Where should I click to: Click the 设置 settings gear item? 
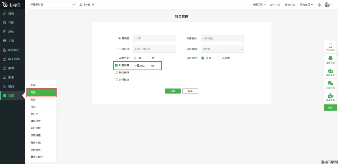pos(13,96)
